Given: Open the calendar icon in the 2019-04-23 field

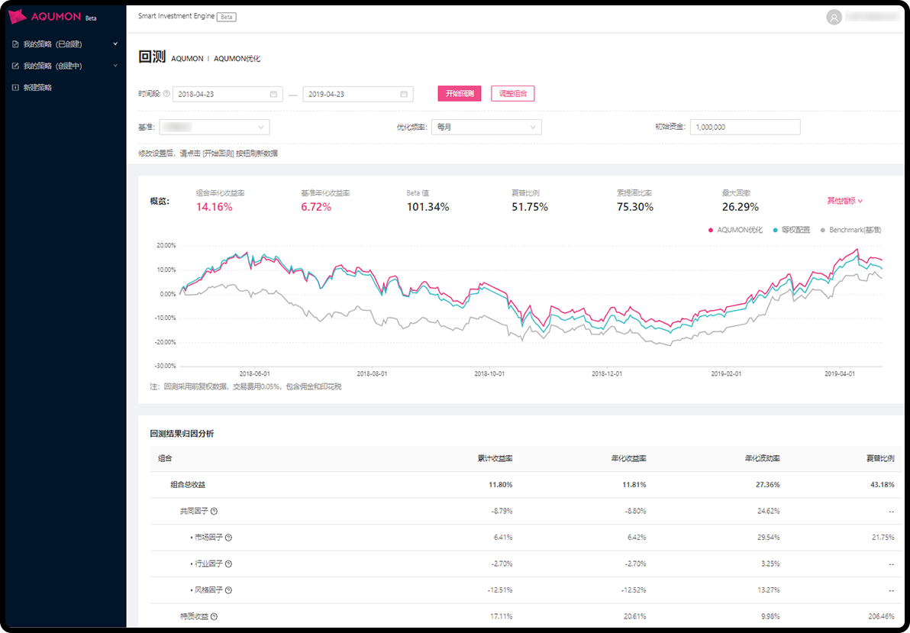Looking at the screenshot, I should click(404, 94).
